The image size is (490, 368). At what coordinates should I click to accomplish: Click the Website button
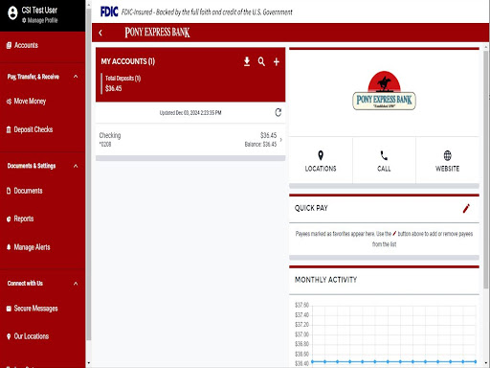[448, 161]
